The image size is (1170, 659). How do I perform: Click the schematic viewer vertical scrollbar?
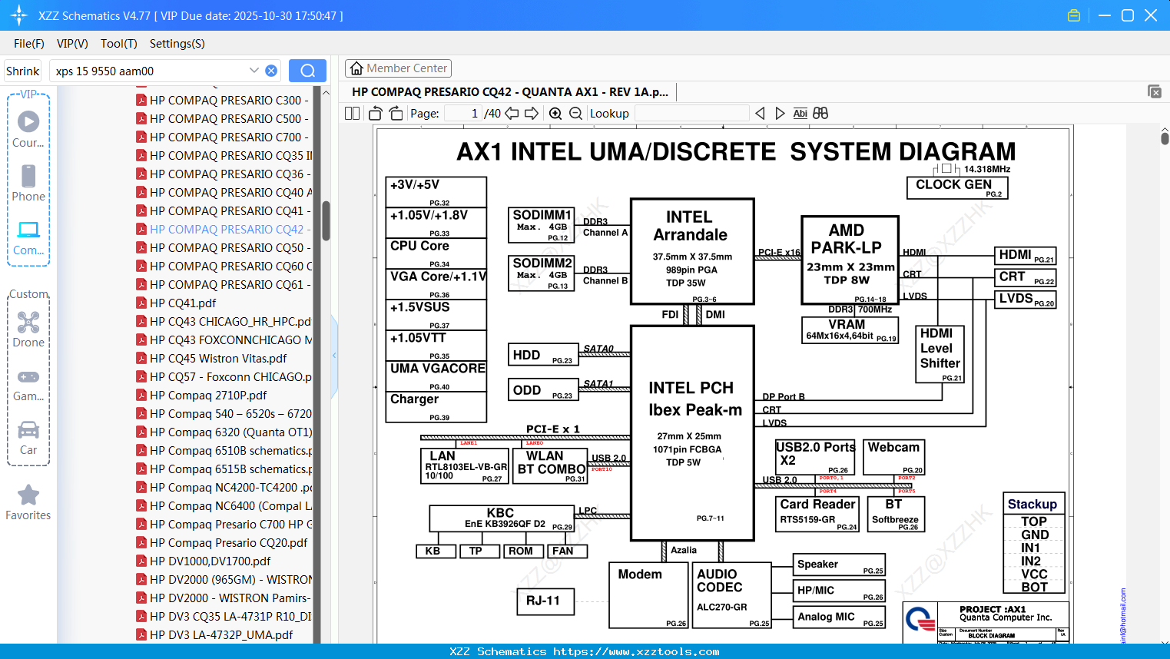pyautogui.click(x=1165, y=138)
